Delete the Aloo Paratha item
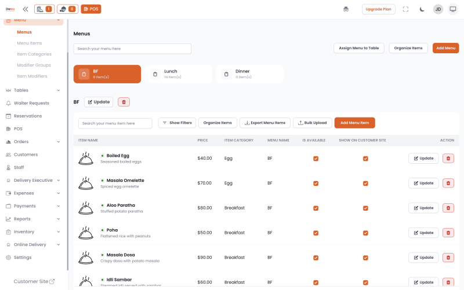The width and height of the screenshot is (464, 290). [448, 208]
